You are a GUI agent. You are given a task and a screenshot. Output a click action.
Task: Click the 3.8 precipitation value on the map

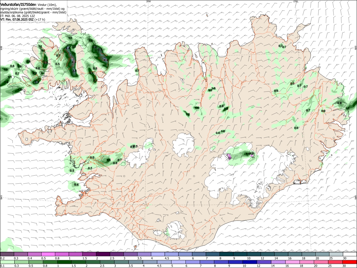74,71
